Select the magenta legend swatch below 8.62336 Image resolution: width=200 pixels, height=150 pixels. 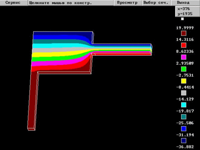pos(184,57)
